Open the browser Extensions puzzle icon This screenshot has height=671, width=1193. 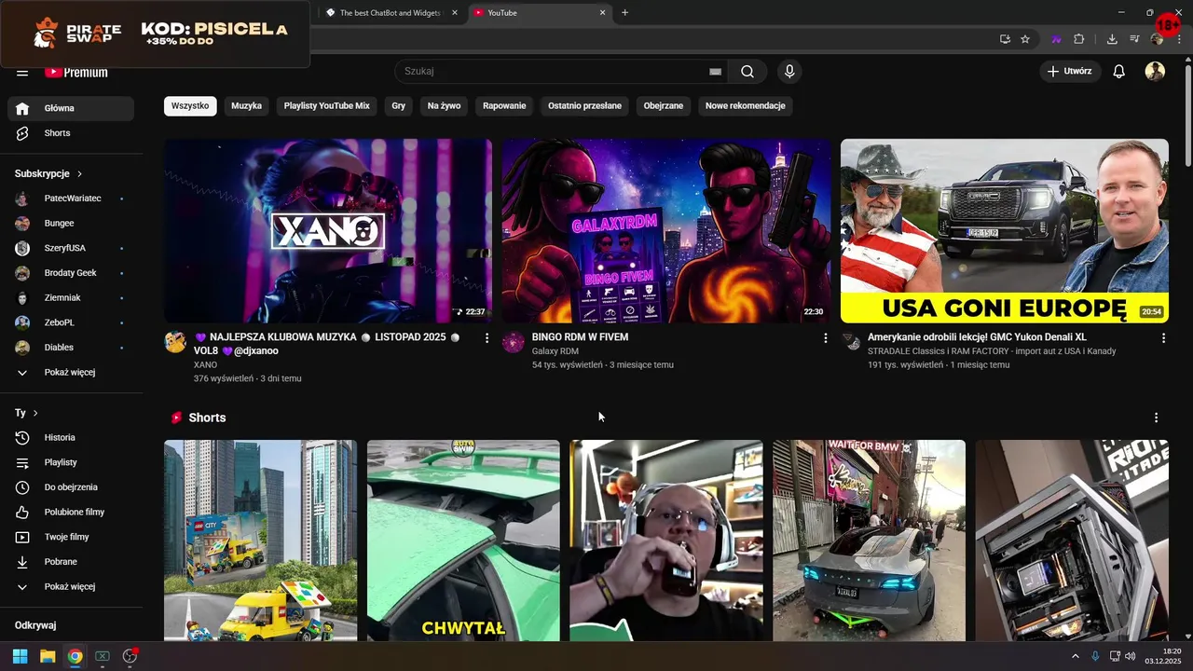point(1079,39)
